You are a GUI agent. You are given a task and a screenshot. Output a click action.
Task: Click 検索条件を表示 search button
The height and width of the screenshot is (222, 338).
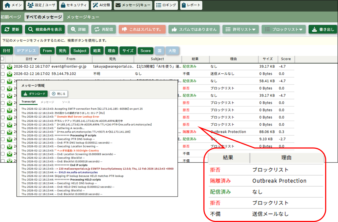(45, 29)
